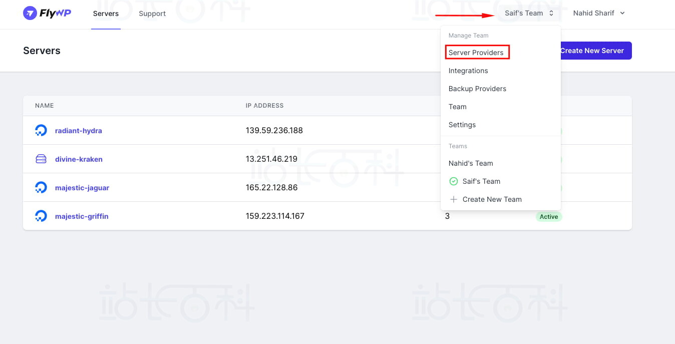Screen dimensions: 675x344
Task: Choose Backup Providers in the dropdown menu
Action: (477, 89)
